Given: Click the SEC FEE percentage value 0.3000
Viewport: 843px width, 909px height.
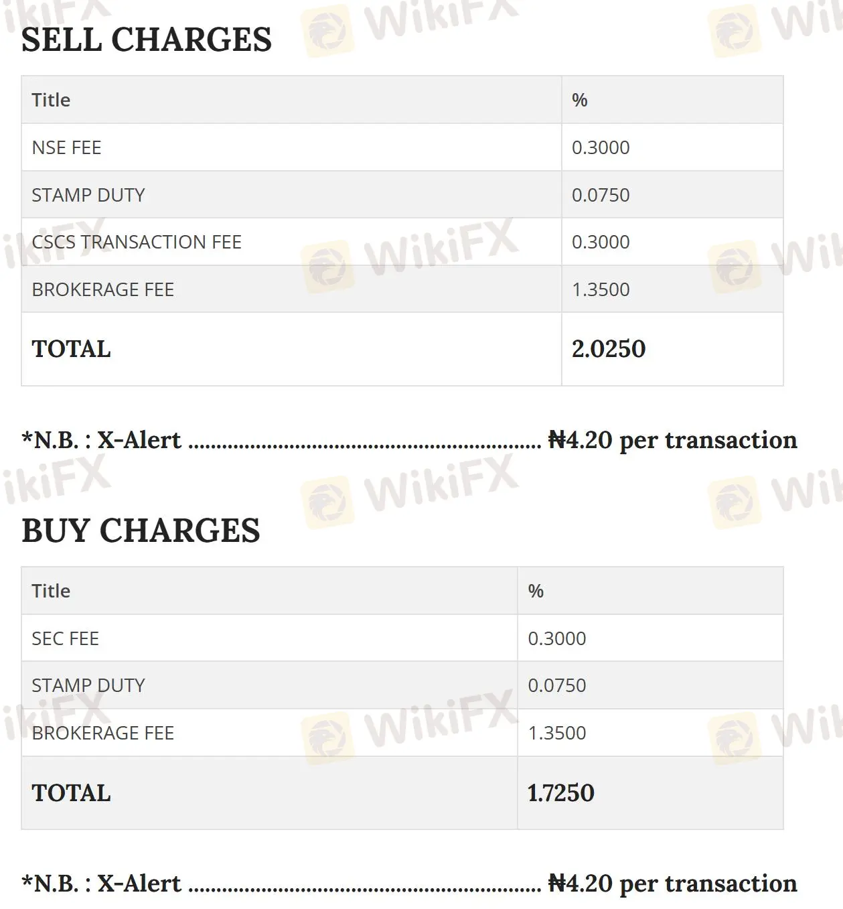Looking at the screenshot, I should coord(557,638).
